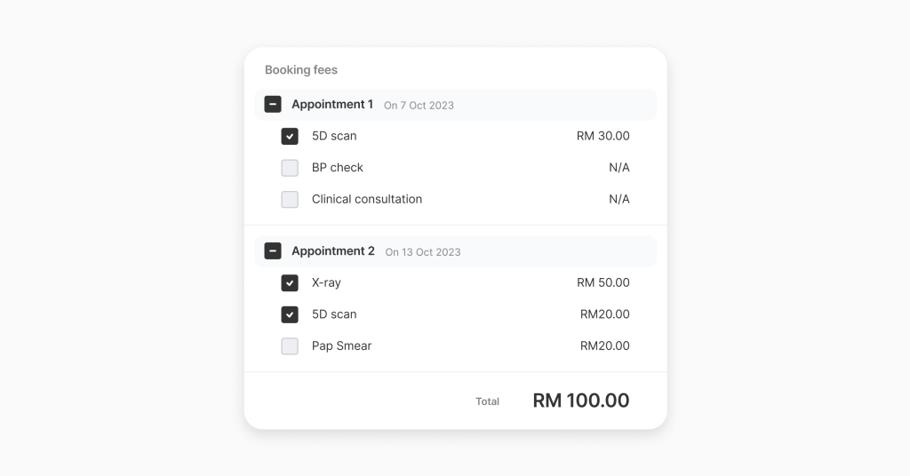Click the On 7 Oct 2023 date
The width and height of the screenshot is (910, 476).
419,106
